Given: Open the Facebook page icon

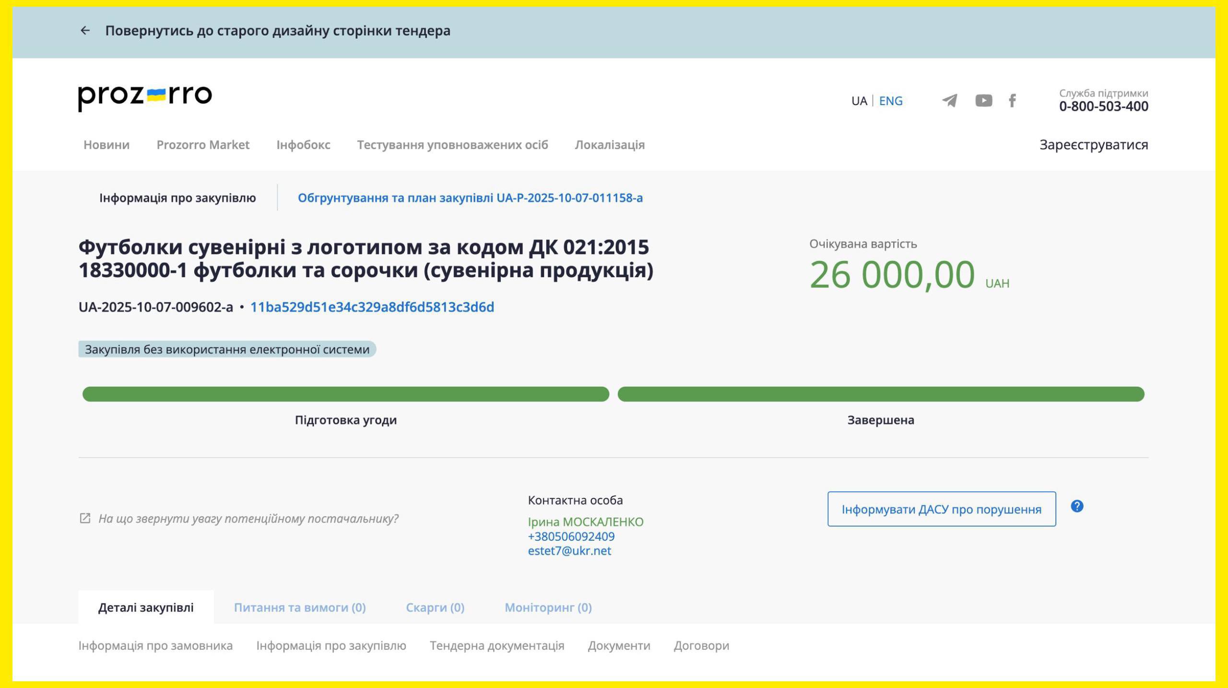Looking at the screenshot, I should coord(1012,101).
